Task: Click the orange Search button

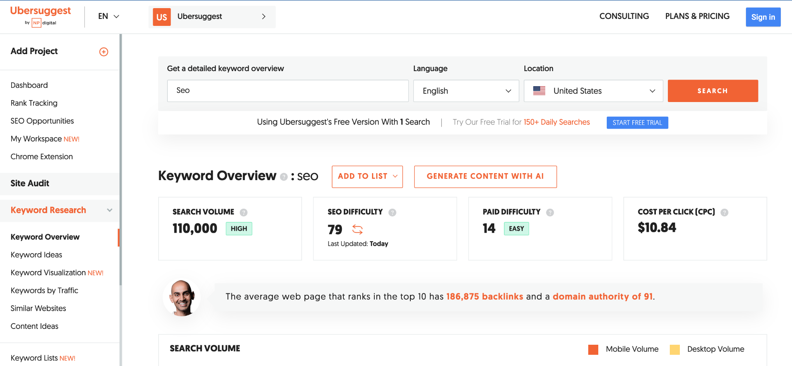Action: pyautogui.click(x=713, y=91)
